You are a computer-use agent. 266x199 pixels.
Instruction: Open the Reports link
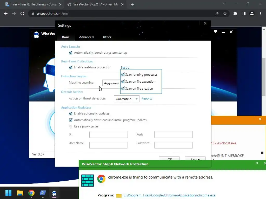[147, 98]
